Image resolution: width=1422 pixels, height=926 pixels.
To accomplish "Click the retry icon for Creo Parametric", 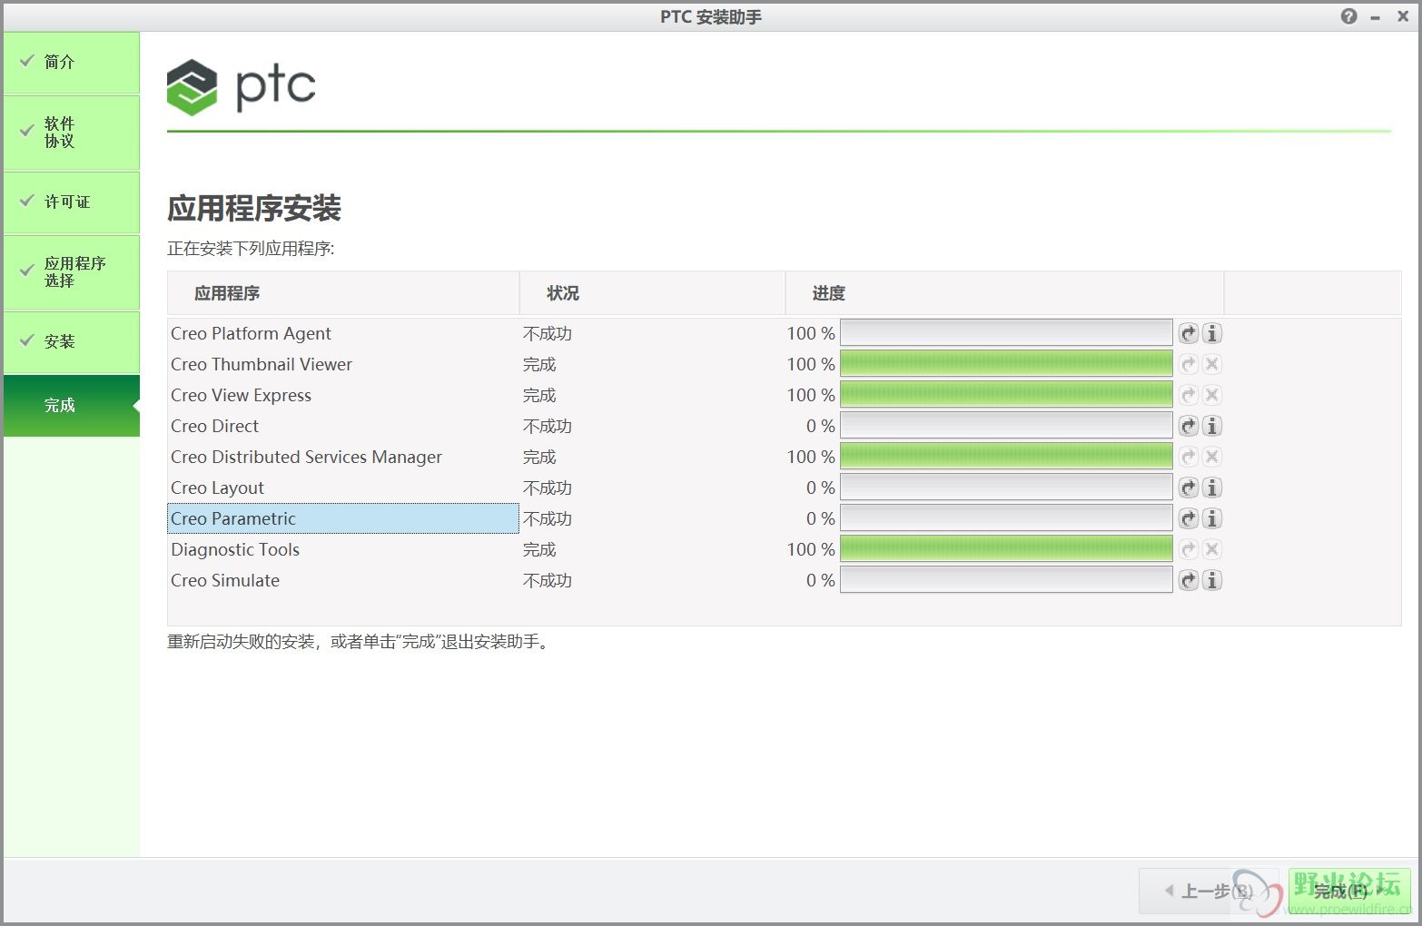I will tap(1189, 518).
